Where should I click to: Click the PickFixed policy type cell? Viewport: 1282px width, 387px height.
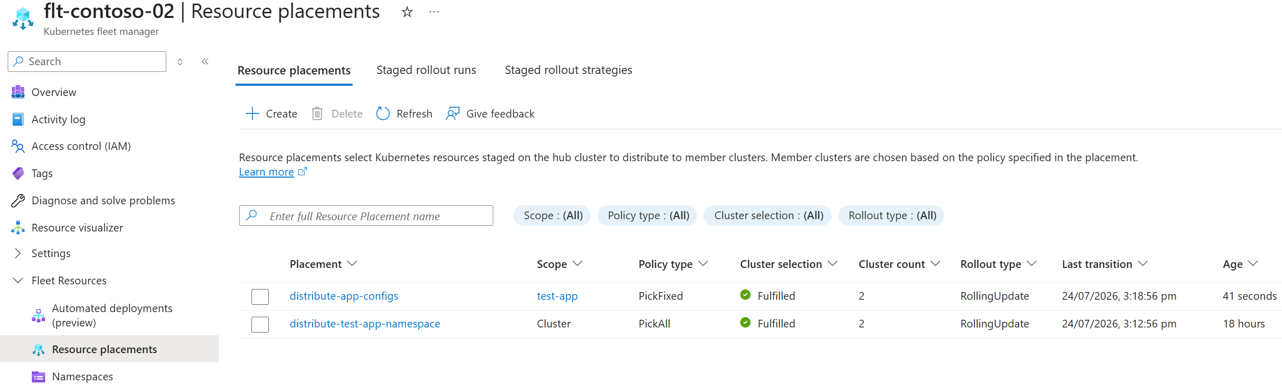point(661,296)
